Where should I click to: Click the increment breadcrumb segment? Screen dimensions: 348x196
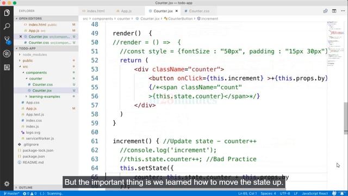pyautogui.click(x=209, y=19)
